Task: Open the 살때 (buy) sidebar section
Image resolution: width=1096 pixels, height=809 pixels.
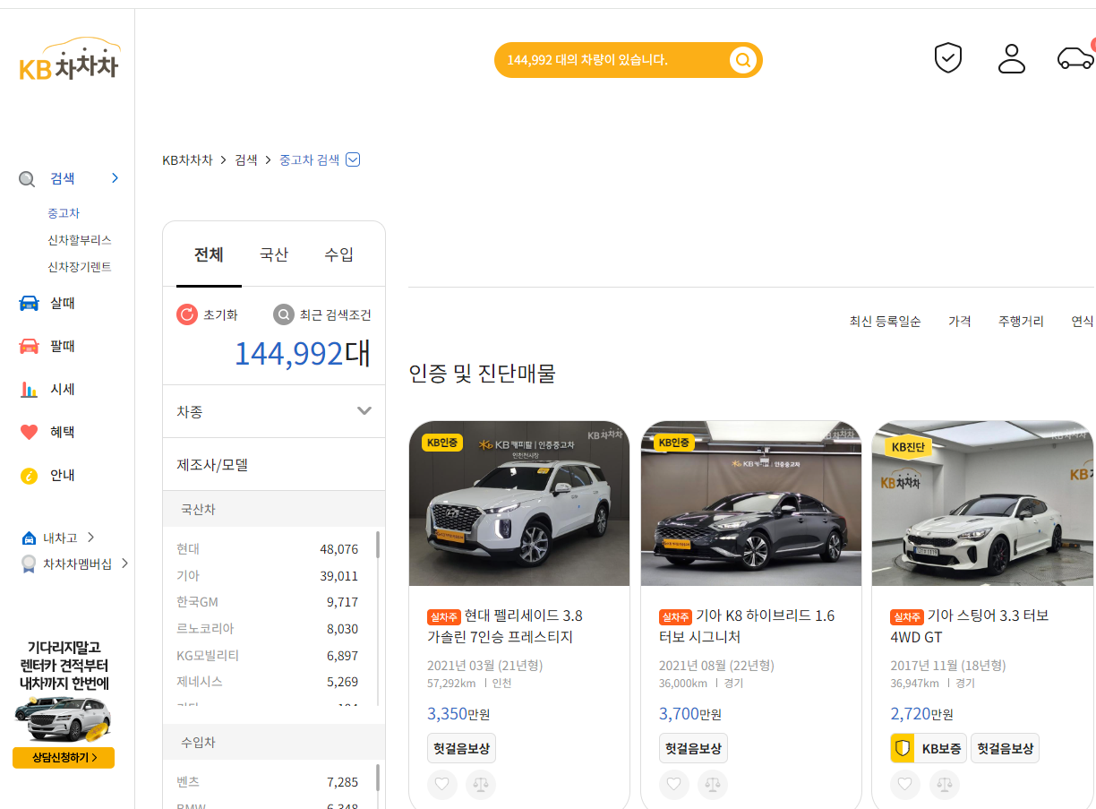Action: tap(63, 303)
